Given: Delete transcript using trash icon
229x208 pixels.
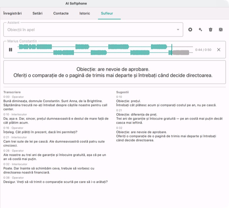Looking at the screenshot, I should [210, 30].
